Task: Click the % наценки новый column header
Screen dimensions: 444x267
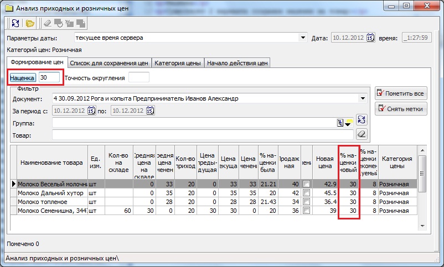Action: tap(348, 163)
